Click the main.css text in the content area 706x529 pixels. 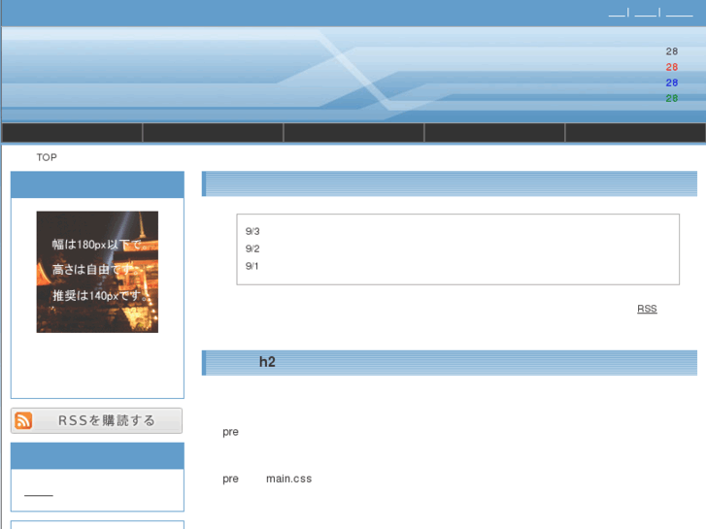(x=289, y=479)
